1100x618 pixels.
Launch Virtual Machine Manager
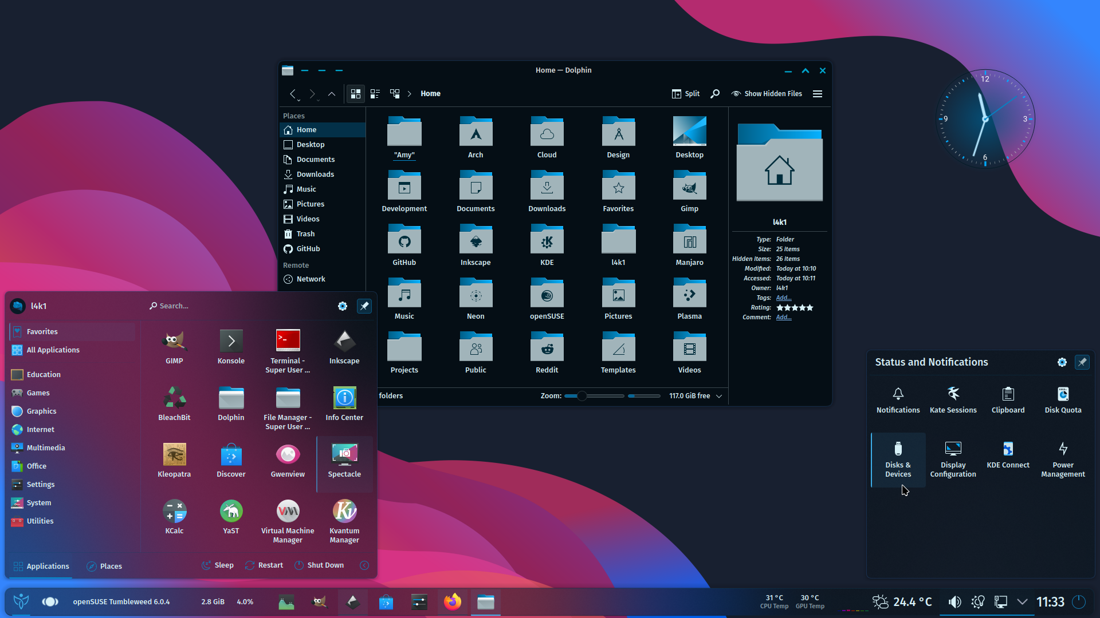pyautogui.click(x=288, y=522)
